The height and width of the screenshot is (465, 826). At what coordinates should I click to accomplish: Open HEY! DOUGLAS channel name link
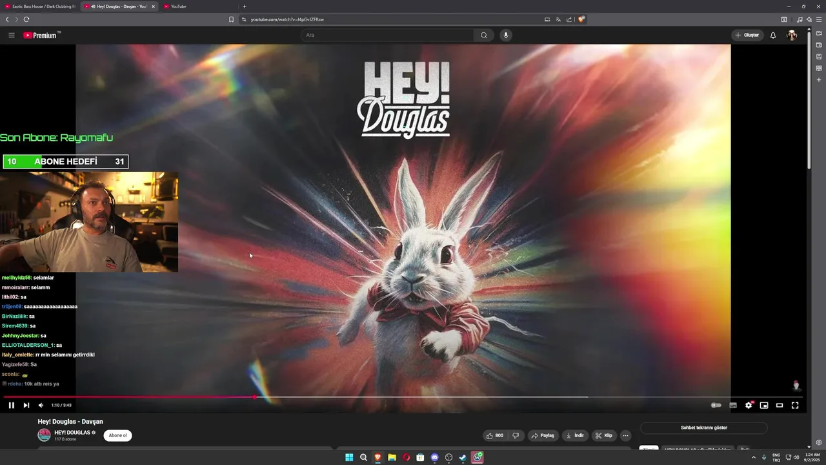pos(72,432)
